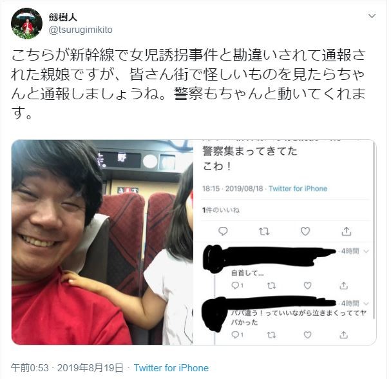Click the heart like icon under 1件のいいね
Viewport: 391px width, 379px height.
305,231
